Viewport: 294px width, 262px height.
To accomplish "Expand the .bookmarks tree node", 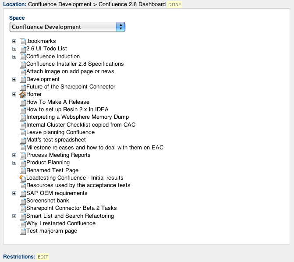I will click(x=14, y=41).
